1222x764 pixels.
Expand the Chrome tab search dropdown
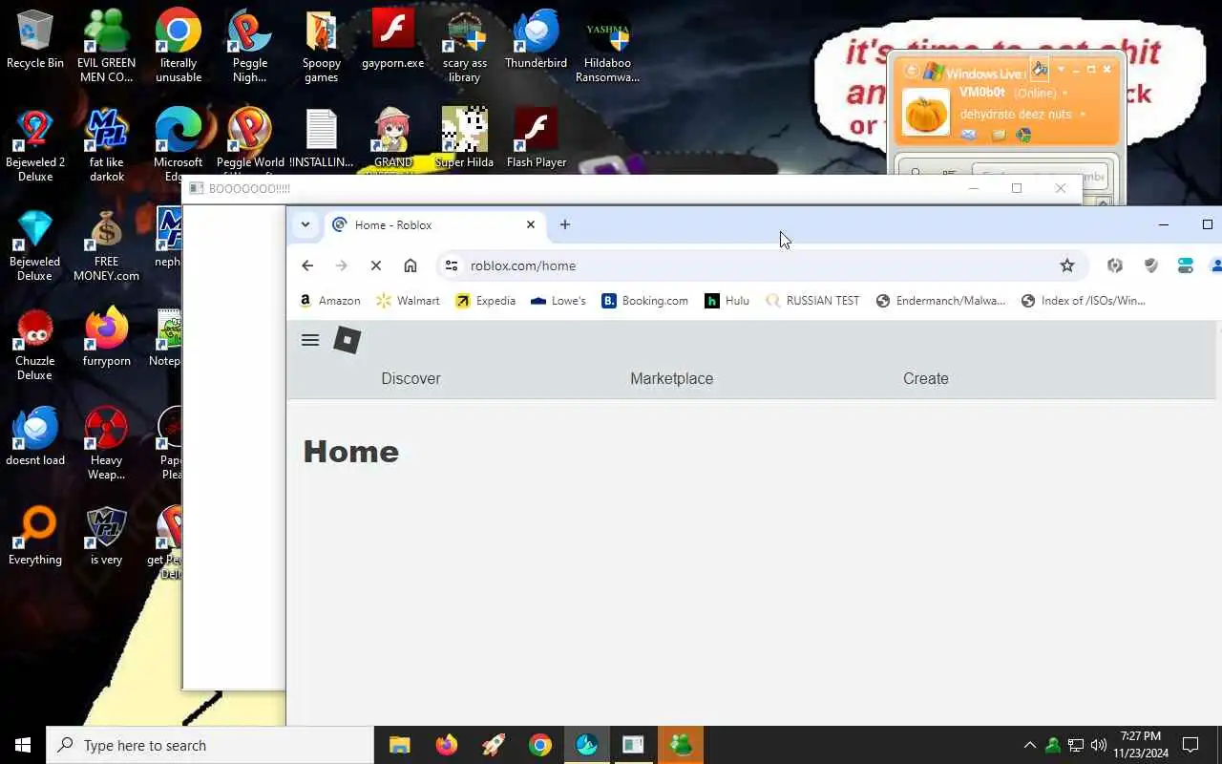tap(305, 224)
